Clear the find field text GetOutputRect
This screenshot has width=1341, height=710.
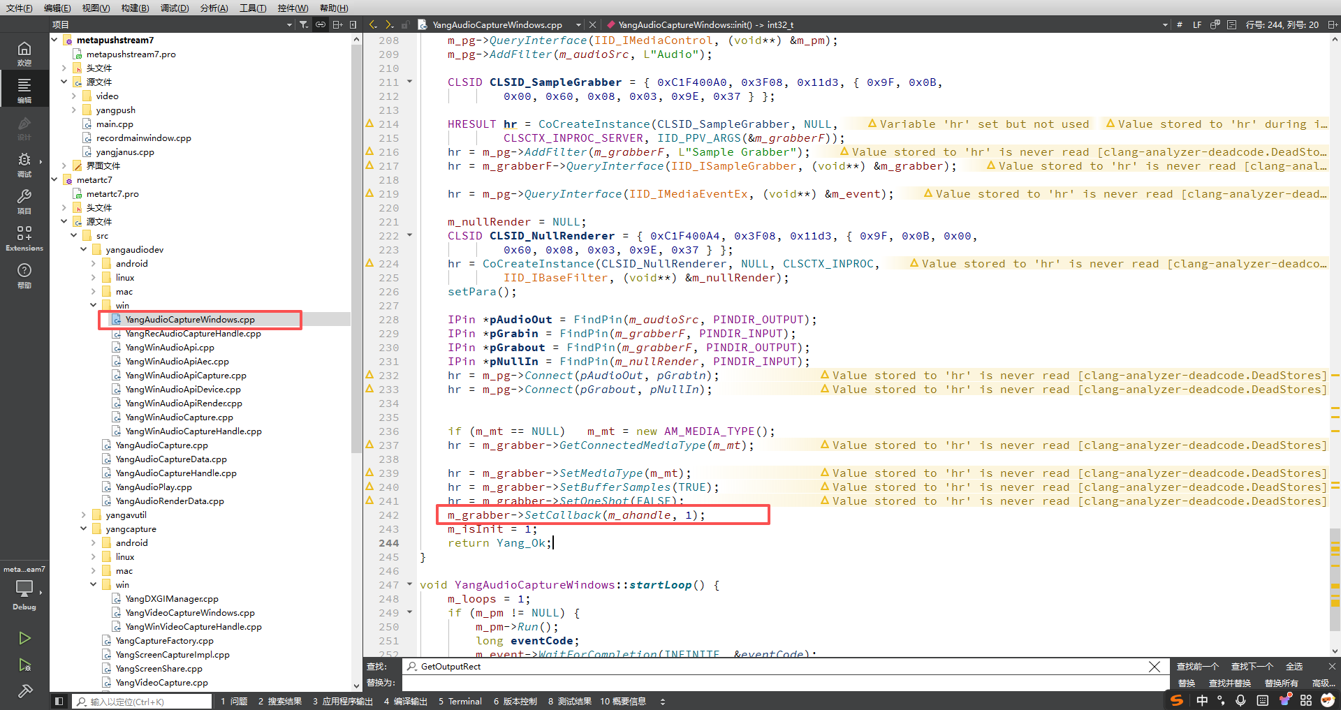click(1155, 667)
